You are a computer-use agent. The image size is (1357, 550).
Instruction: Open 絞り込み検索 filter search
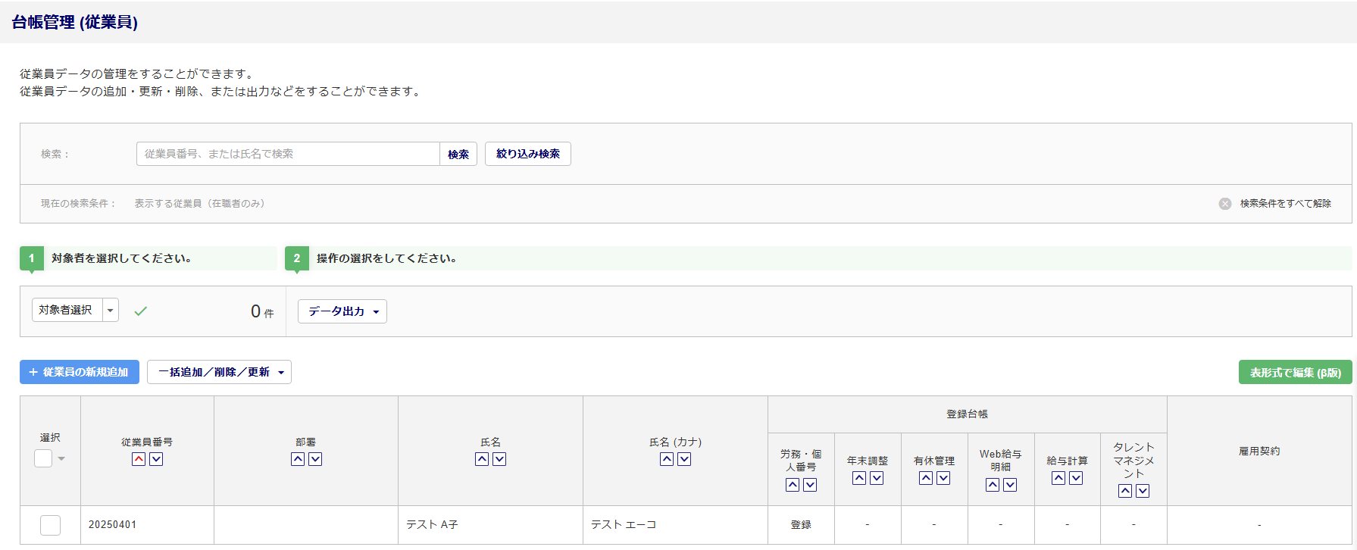click(x=527, y=154)
